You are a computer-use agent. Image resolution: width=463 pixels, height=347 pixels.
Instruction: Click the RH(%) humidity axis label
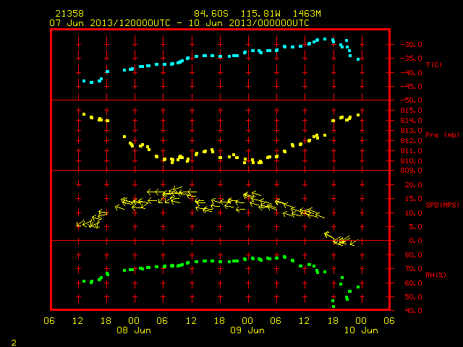coord(436,275)
